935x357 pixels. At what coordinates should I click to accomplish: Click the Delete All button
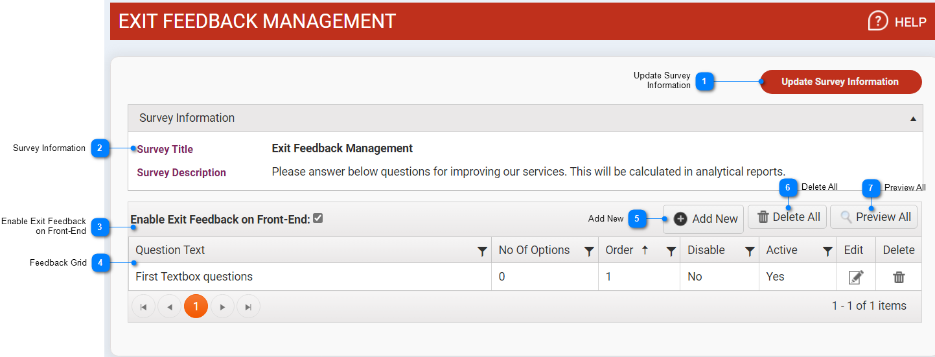point(787,217)
